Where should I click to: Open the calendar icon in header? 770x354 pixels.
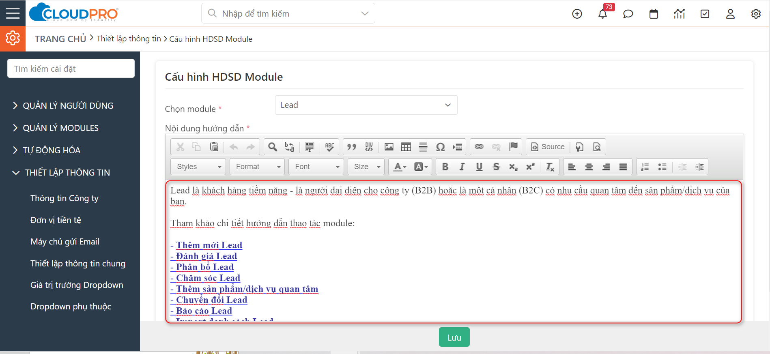[654, 14]
